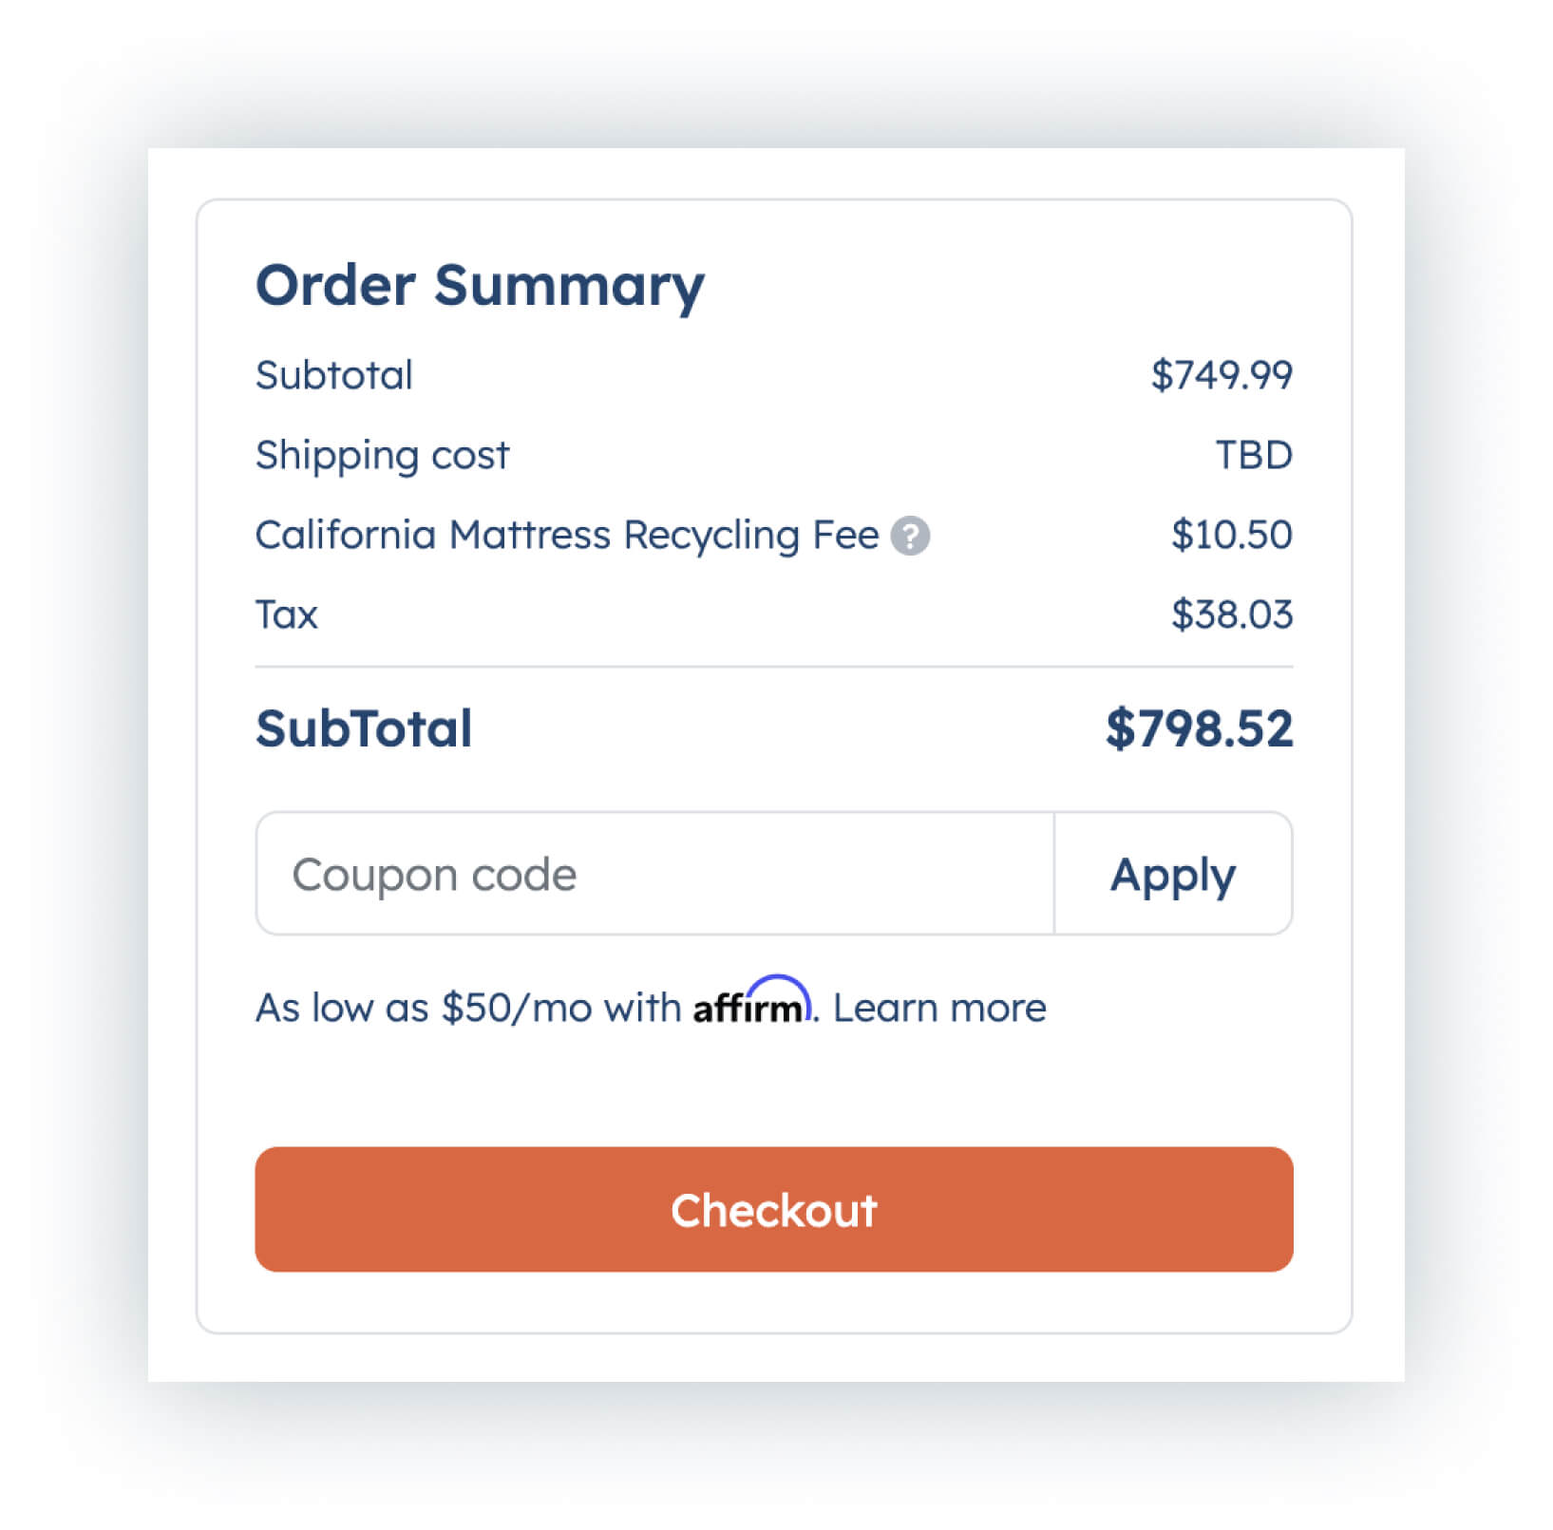
Task: Click the bold SubTotal label
Action: (x=363, y=728)
